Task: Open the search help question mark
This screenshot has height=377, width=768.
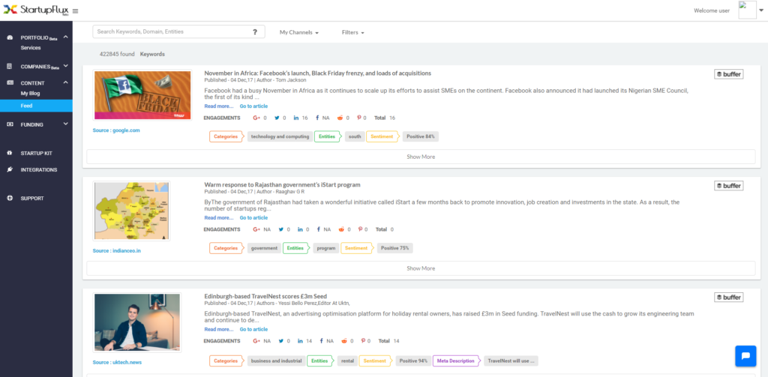Action: (255, 31)
